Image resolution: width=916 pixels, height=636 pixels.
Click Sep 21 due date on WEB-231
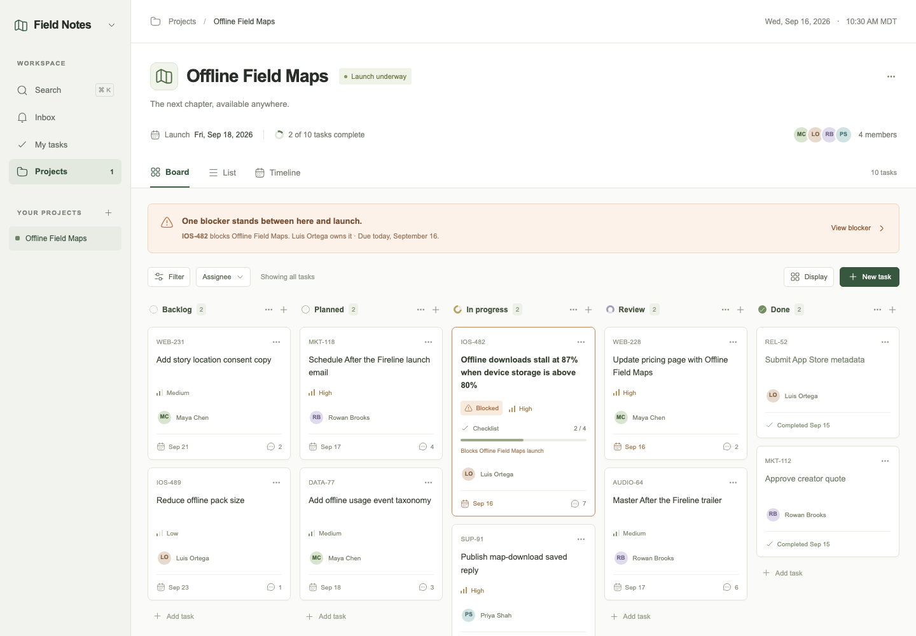(x=173, y=447)
